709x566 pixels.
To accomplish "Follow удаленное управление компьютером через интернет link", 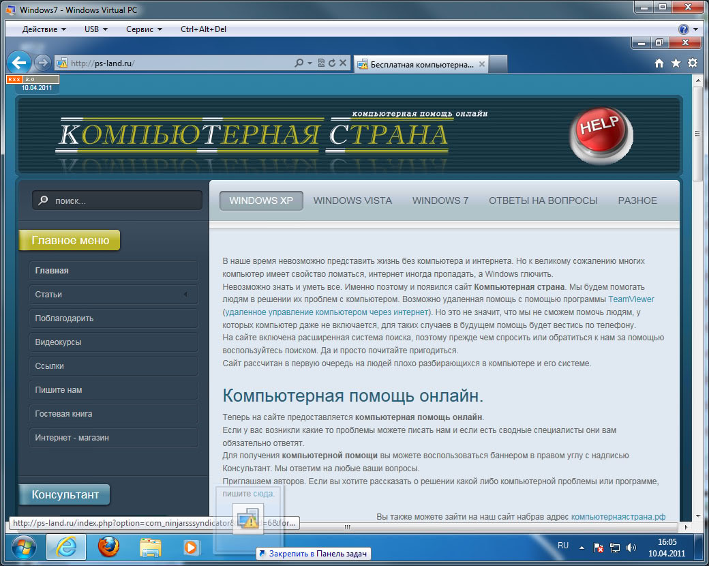I will (327, 312).
